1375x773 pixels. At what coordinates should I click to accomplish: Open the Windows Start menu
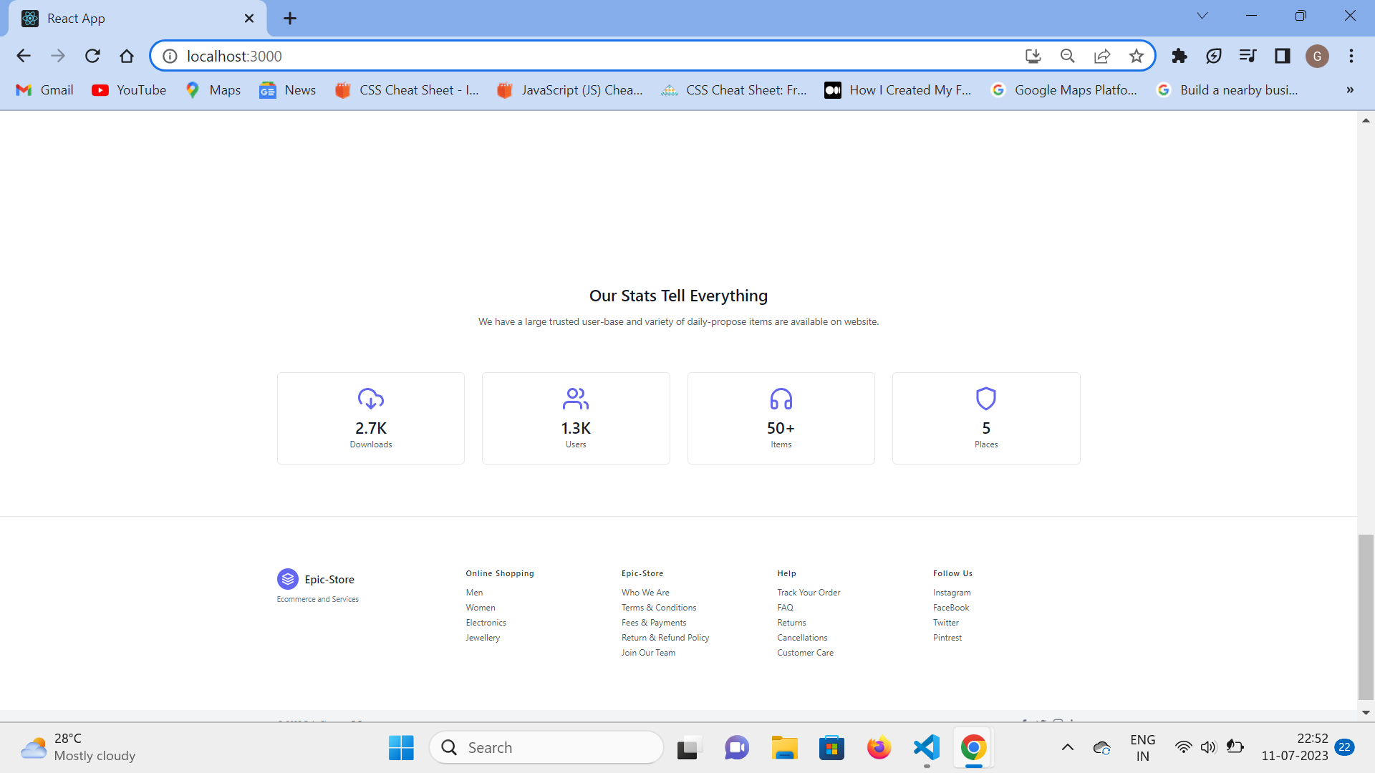point(400,747)
